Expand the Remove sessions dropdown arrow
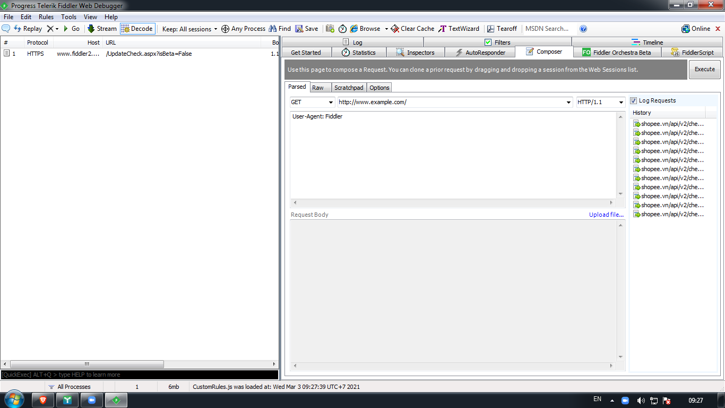The image size is (725, 408). 57,29
